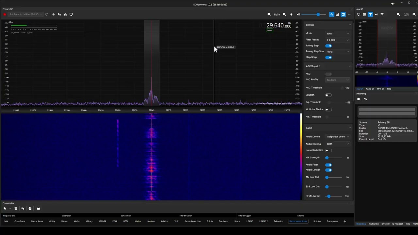Image resolution: width=418 pixels, height=235 pixels.
Task: Click the 29.640.000 frequency display
Action: (279, 25)
